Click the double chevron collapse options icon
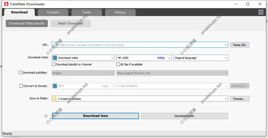 click(x=46, y=116)
